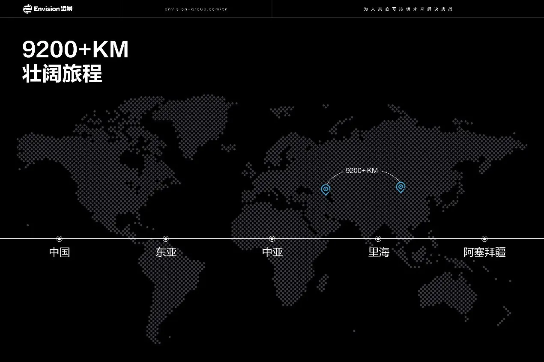Open the envision-group.com/cn link
This screenshot has width=544, height=362.
pyautogui.click(x=196, y=9)
